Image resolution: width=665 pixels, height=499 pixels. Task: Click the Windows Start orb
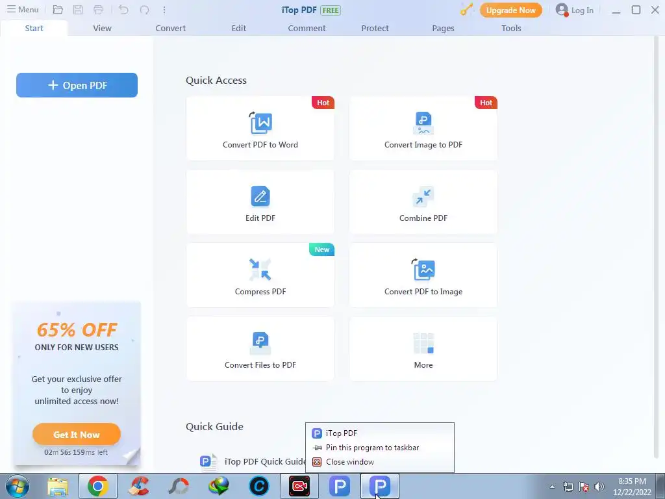18,486
